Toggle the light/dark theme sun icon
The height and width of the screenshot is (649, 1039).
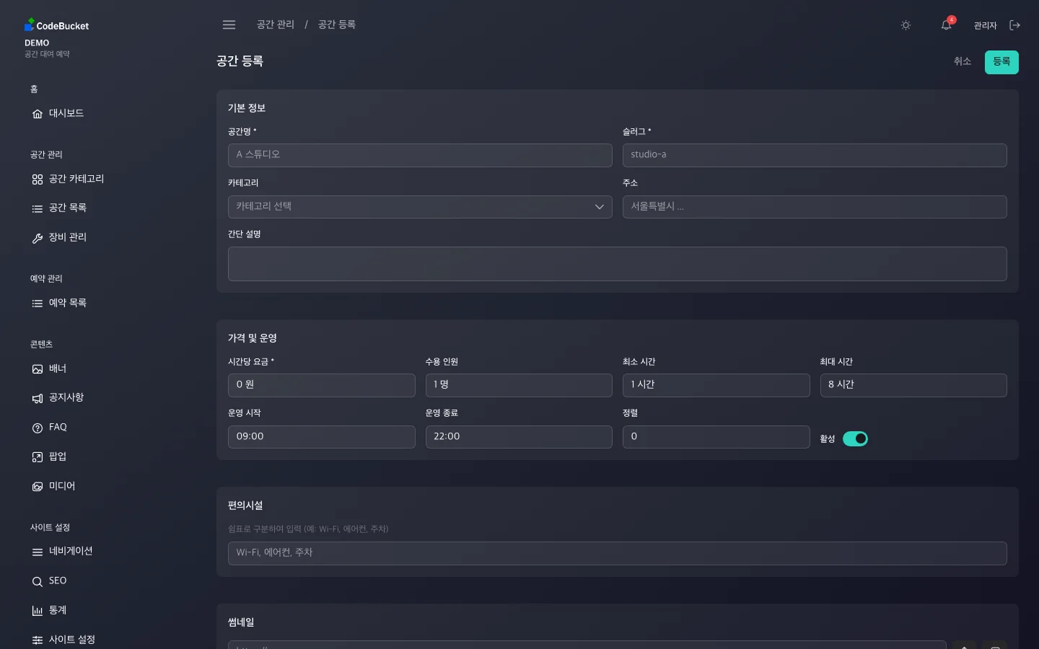(906, 25)
